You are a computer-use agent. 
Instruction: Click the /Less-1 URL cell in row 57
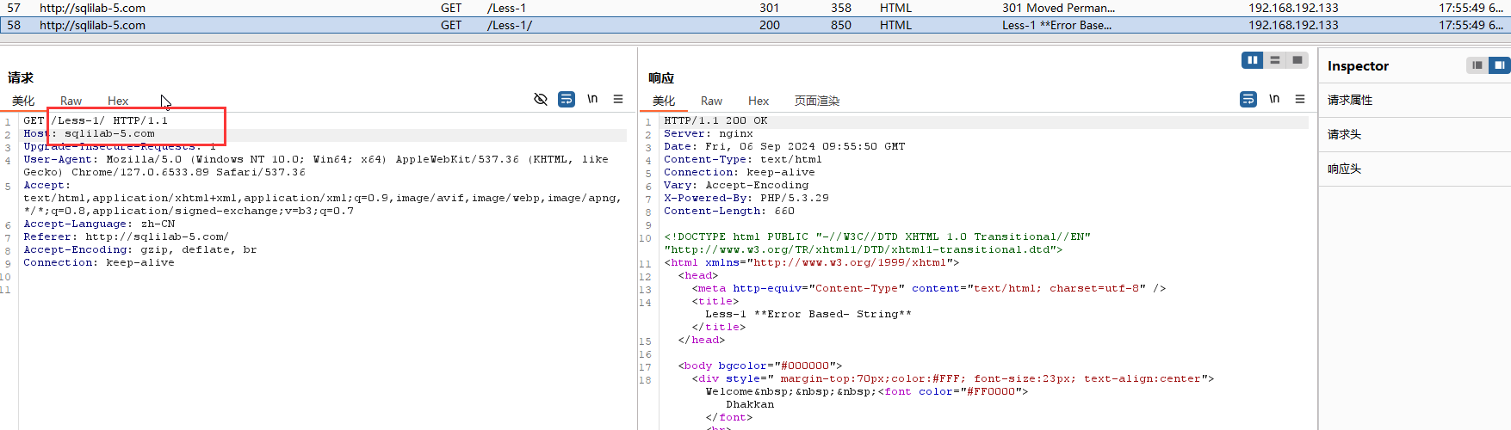[506, 8]
